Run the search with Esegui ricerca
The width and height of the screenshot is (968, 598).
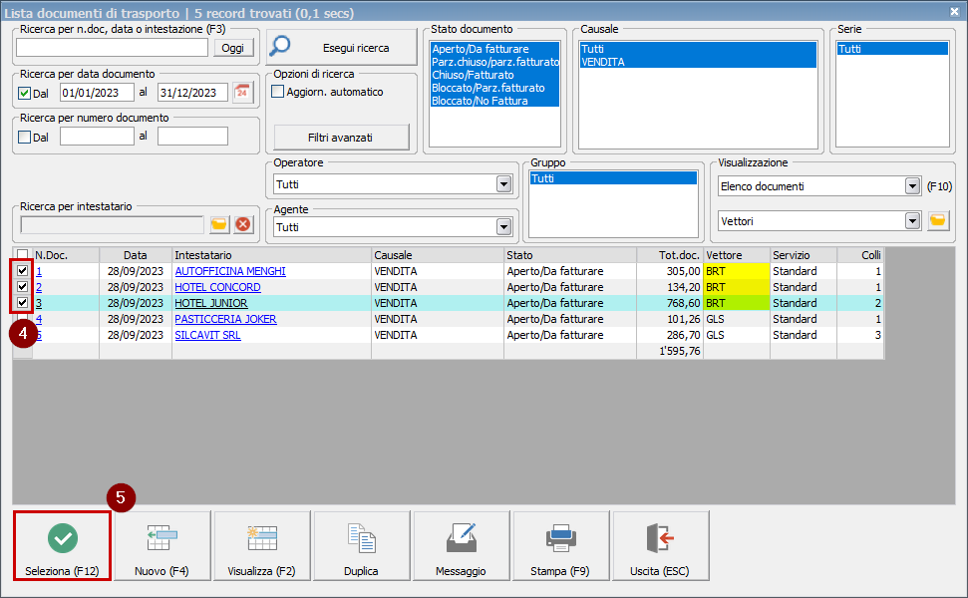coord(341,48)
